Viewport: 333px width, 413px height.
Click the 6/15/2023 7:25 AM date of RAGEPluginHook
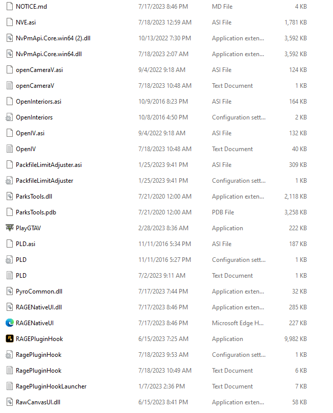pyautogui.click(x=163, y=339)
